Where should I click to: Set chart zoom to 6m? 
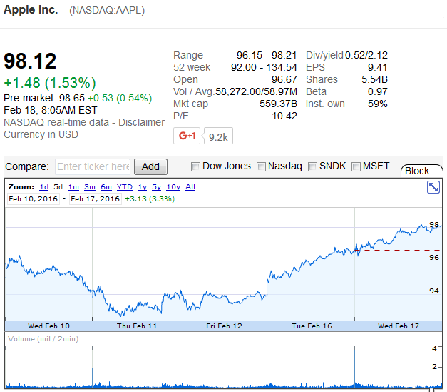pyautogui.click(x=106, y=187)
